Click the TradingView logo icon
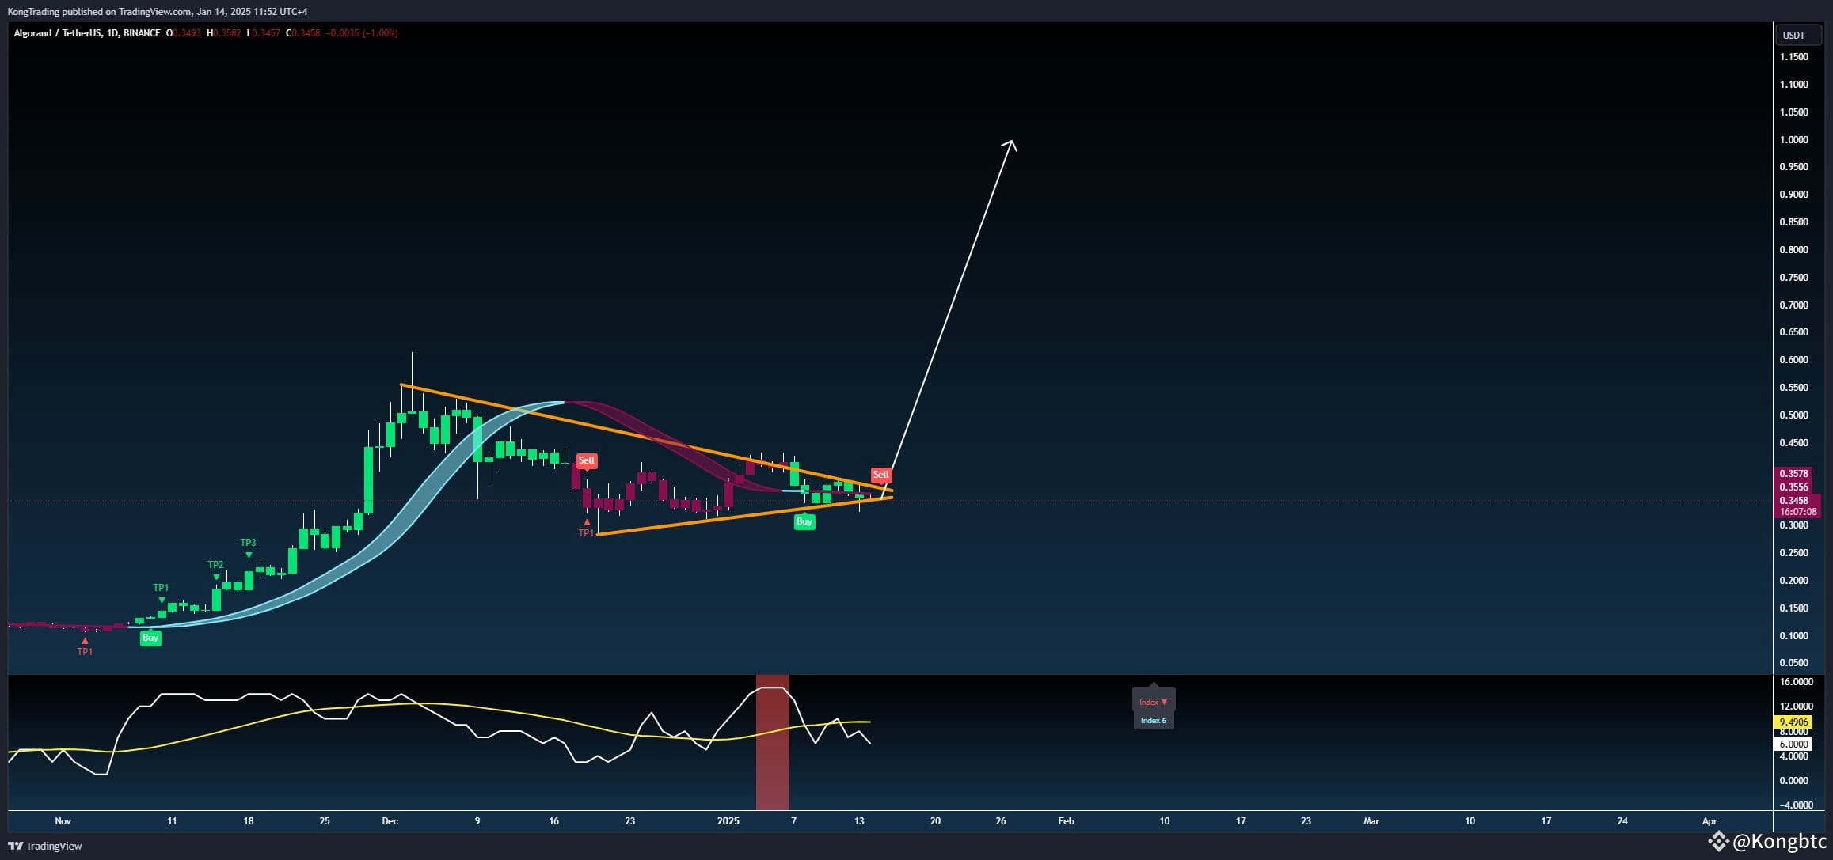 (x=15, y=846)
